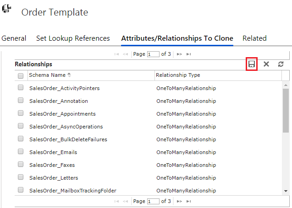Viewport: 292px width, 208px height.
Task: Sort by Schema Name using the sort arrows
Action: point(69,75)
